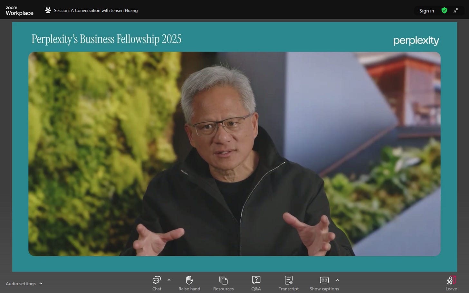Viewport: 469px width, 293px height.
Task: Expand the captions options chevron
Action: 338,280
